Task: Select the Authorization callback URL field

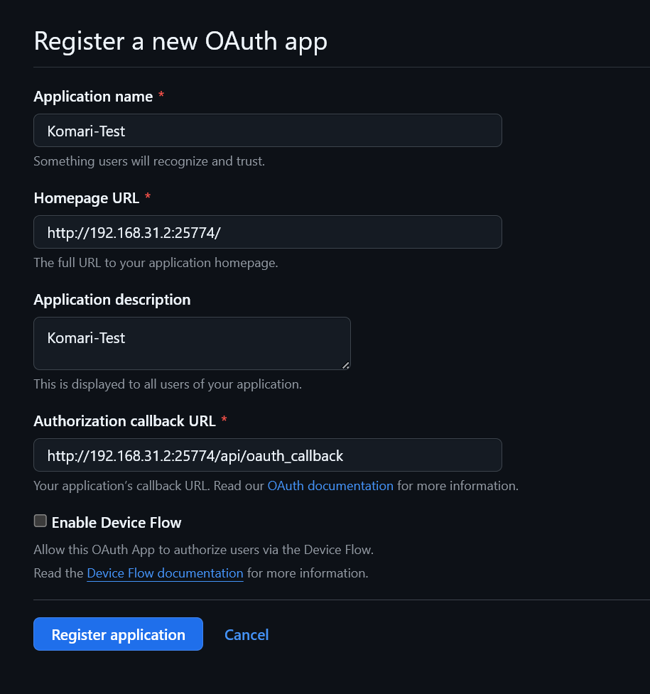Action: point(267,455)
